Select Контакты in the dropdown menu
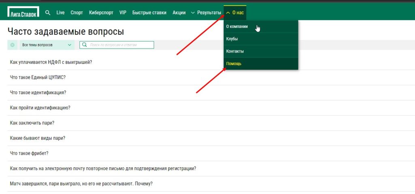This screenshot has width=415, height=194. coord(261,51)
